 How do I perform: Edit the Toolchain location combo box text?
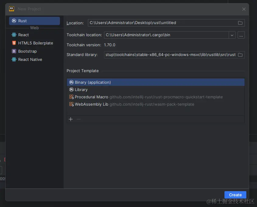click(x=166, y=35)
